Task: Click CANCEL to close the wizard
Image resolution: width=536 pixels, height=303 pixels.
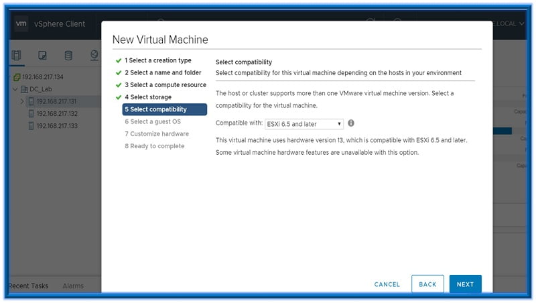Action: 387,284
